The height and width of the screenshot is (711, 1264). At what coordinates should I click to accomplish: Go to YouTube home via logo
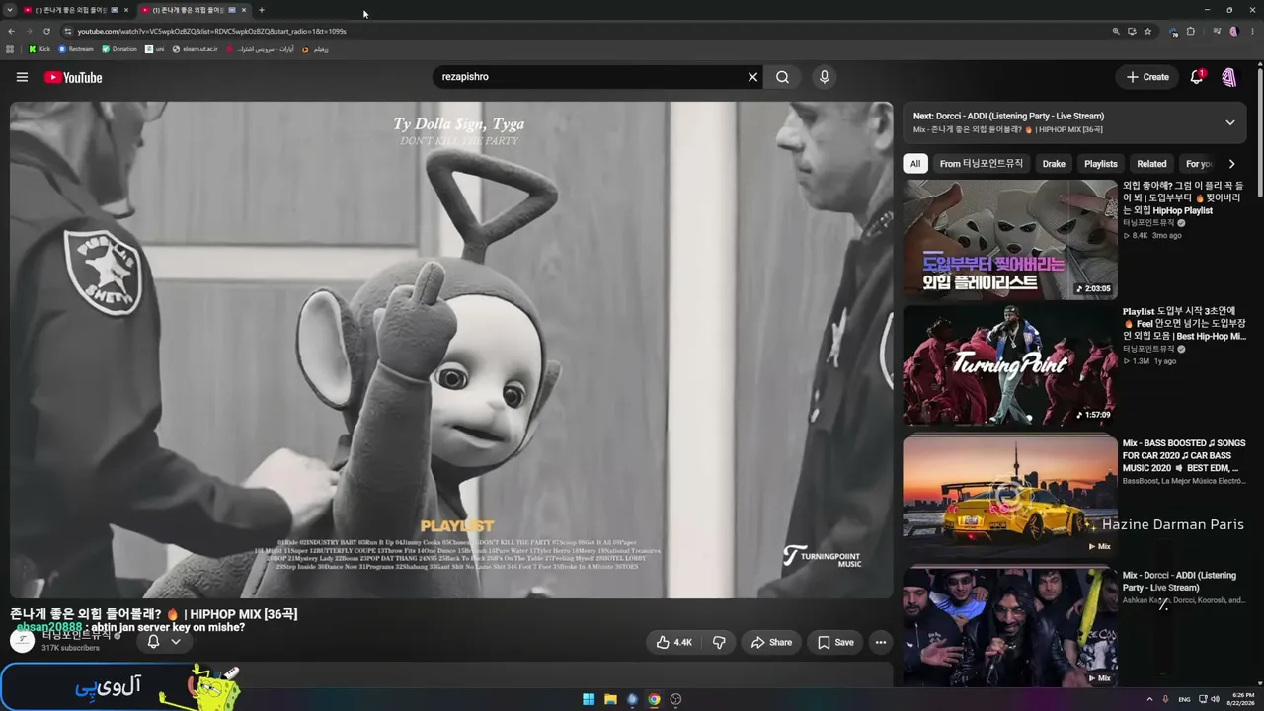tap(73, 77)
